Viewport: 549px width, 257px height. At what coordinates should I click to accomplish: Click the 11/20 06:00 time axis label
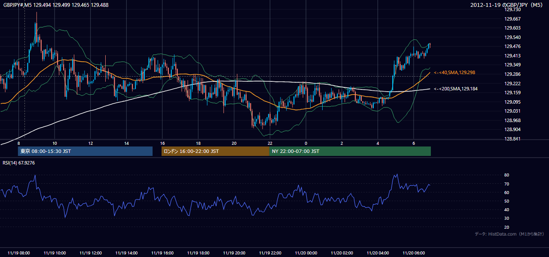pos(413,253)
